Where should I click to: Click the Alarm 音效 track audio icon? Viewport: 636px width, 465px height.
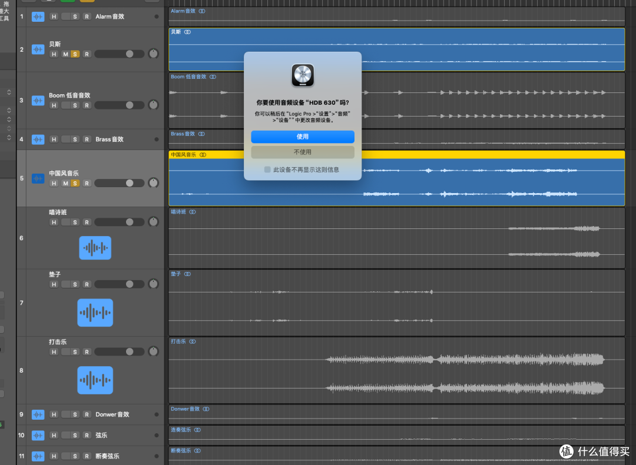(x=38, y=16)
